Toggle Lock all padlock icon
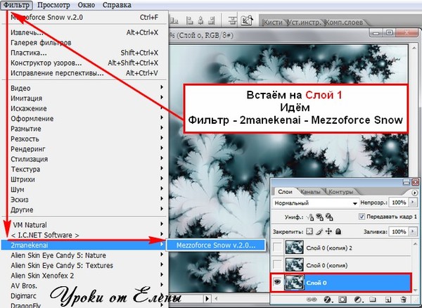This screenshot has height=308, width=422. [x=338, y=231]
